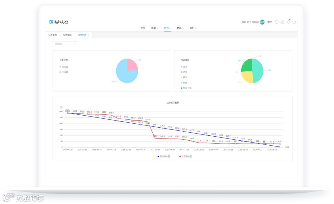Click the 2016-07-06 axis date

click(x=111, y=150)
